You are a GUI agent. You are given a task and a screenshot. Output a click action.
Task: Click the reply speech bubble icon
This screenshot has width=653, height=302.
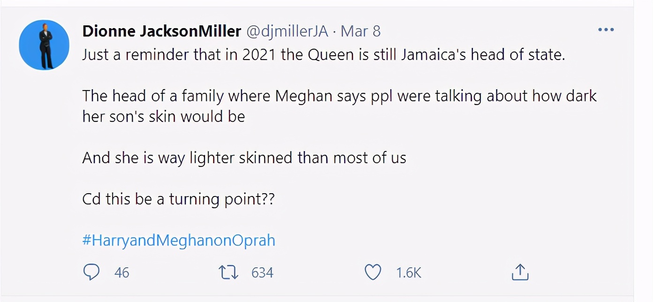(x=91, y=272)
